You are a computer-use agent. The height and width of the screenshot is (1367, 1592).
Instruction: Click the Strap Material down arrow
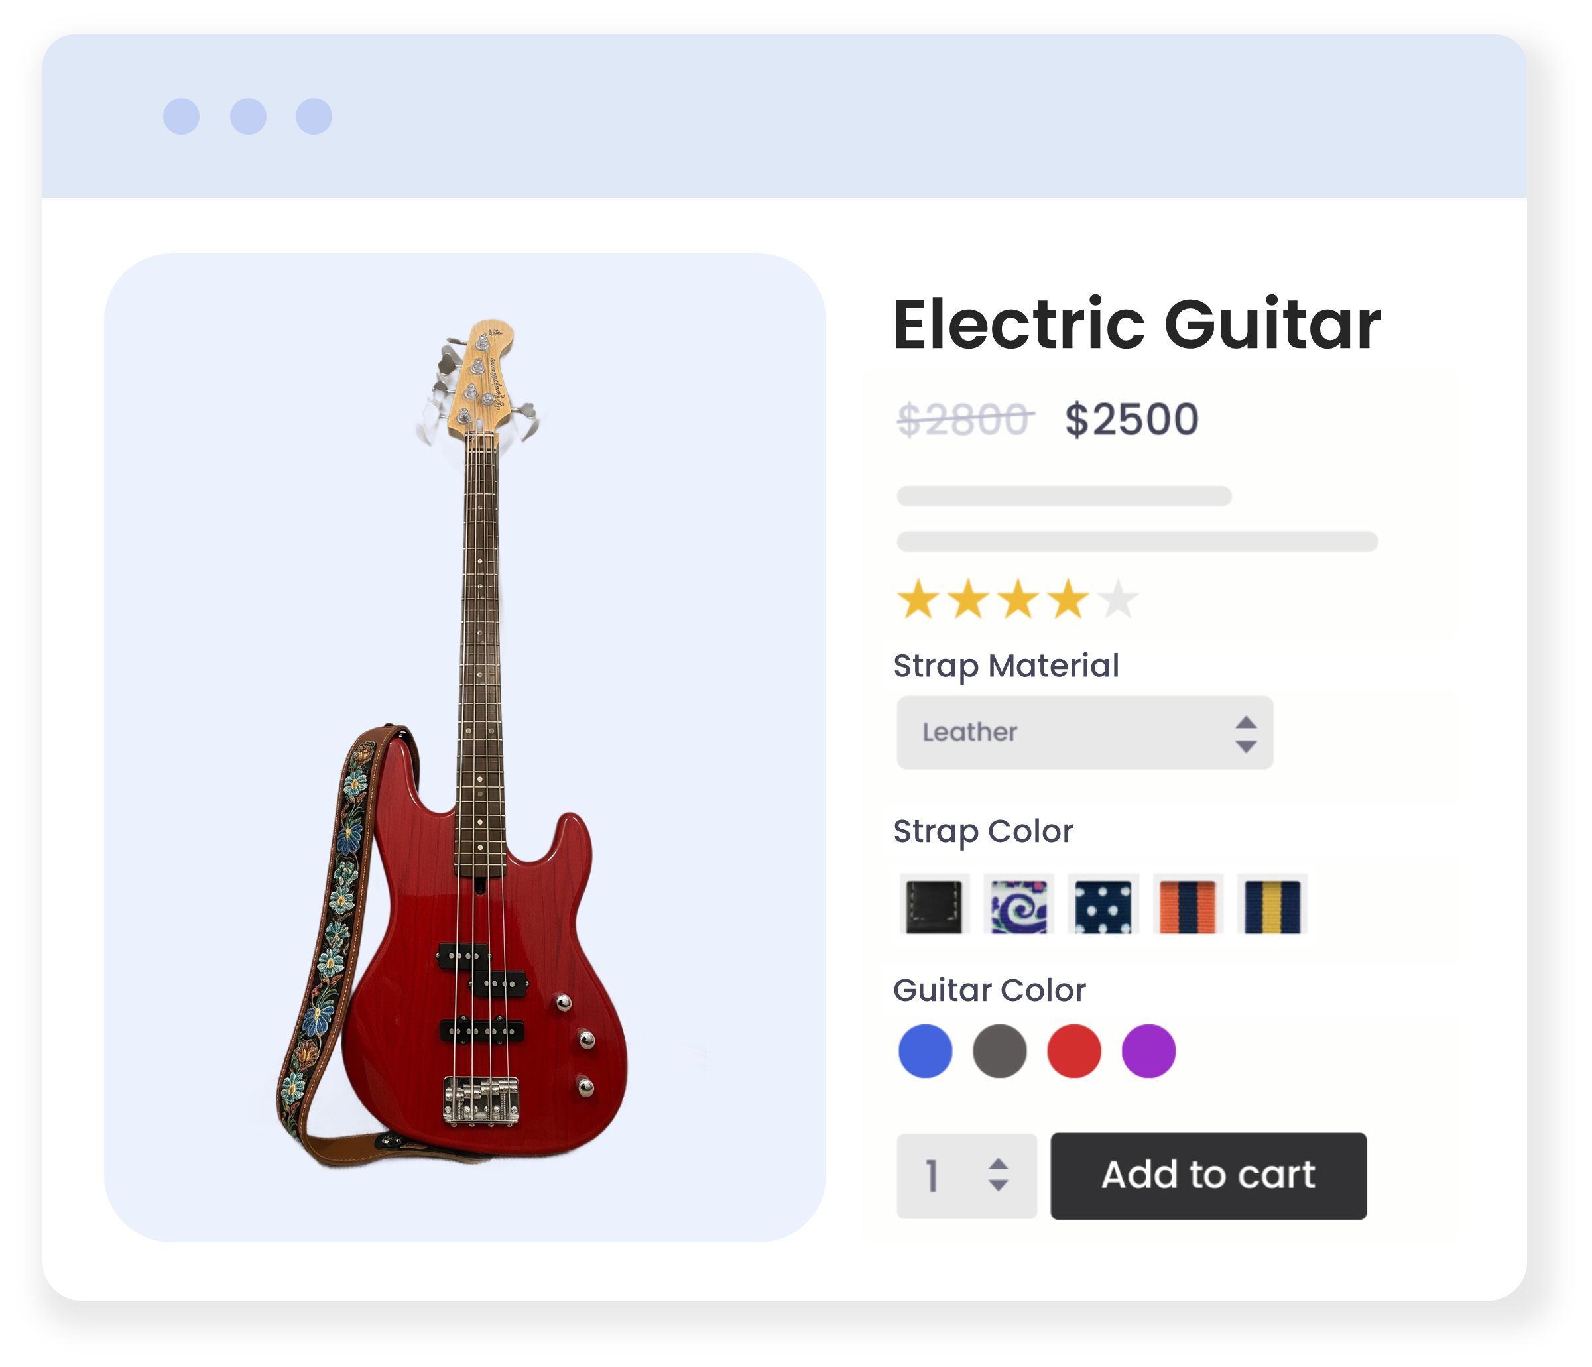[x=1247, y=746]
